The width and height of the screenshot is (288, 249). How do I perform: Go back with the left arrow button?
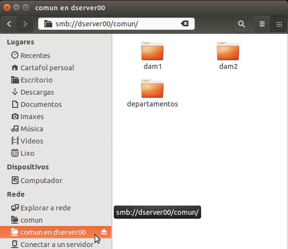click(x=9, y=24)
